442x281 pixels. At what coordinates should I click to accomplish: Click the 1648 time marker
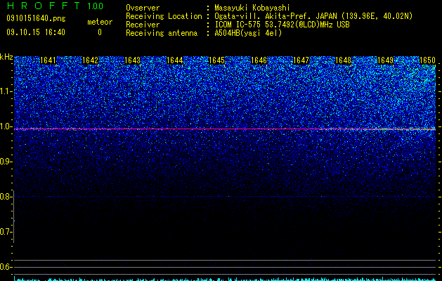pyautogui.click(x=344, y=60)
